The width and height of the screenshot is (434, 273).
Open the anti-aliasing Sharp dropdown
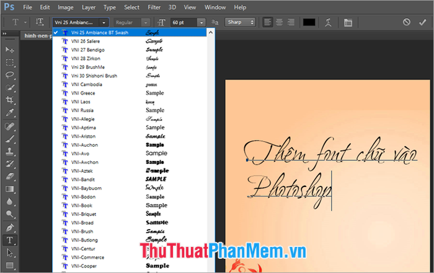pos(240,22)
